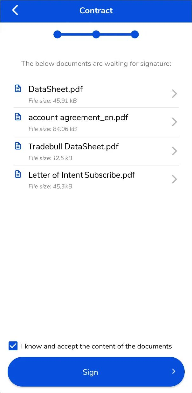The height and width of the screenshot is (393, 192).
Task: Click the arrow icon inside Sign button
Action: [174, 371]
